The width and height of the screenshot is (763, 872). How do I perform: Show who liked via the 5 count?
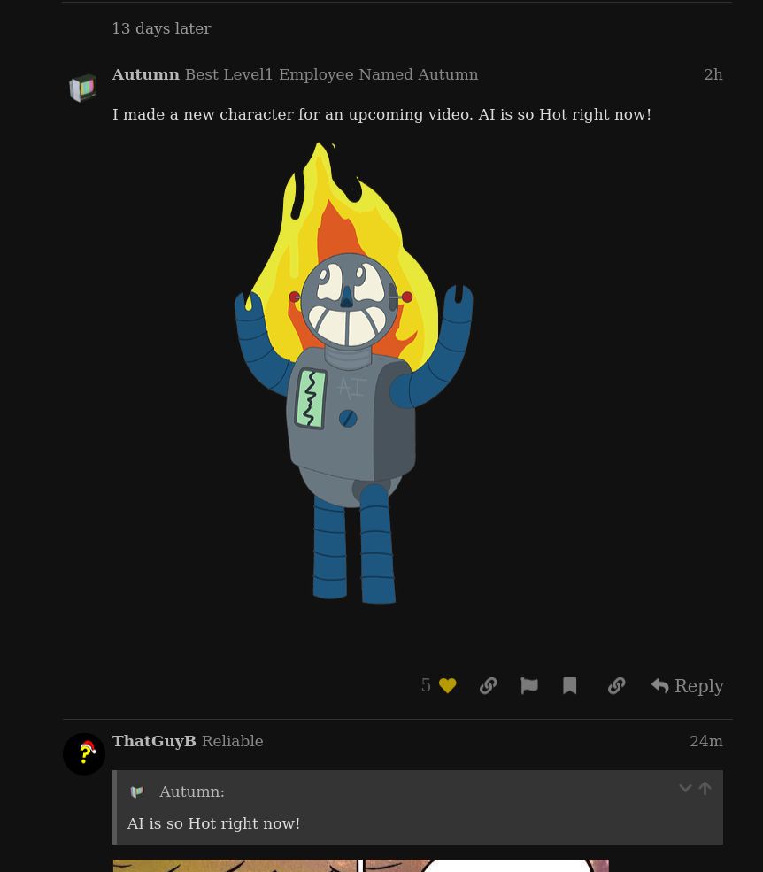tap(426, 685)
